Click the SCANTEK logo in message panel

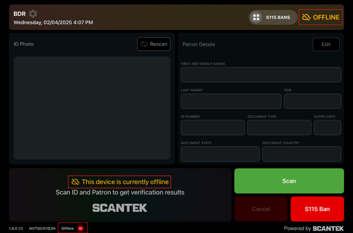click(x=120, y=208)
